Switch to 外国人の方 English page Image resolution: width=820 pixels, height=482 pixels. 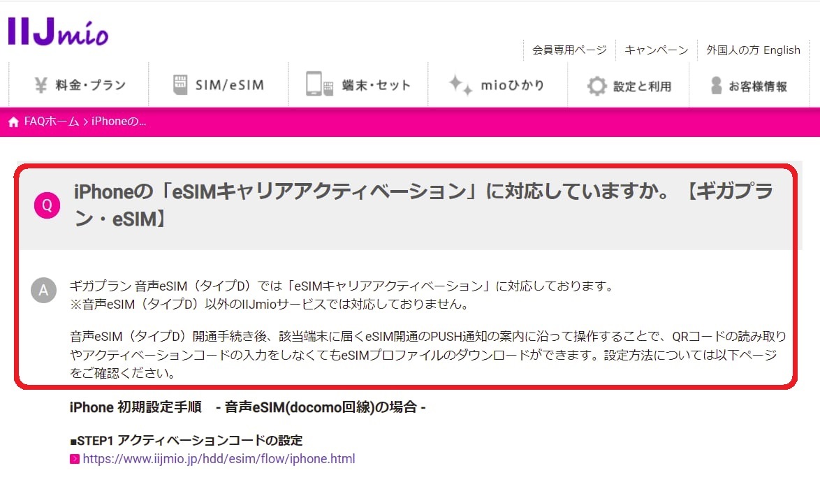[753, 50]
